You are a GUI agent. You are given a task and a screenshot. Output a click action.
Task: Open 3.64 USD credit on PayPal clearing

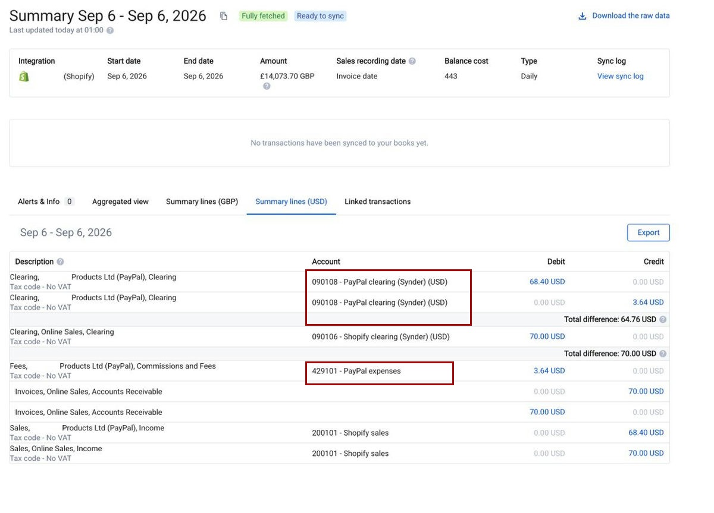pos(648,302)
